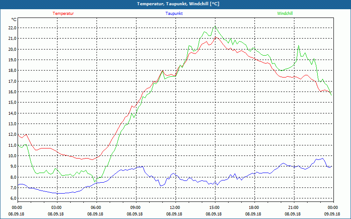
Task: Click the 15:00 time axis label
Action: pyautogui.click(x=215, y=208)
